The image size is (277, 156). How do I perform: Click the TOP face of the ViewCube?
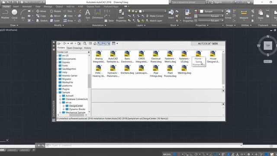[268, 45]
